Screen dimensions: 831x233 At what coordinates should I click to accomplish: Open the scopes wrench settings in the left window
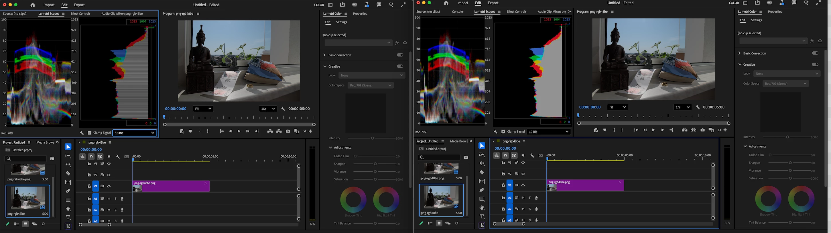pyautogui.click(x=82, y=133)
